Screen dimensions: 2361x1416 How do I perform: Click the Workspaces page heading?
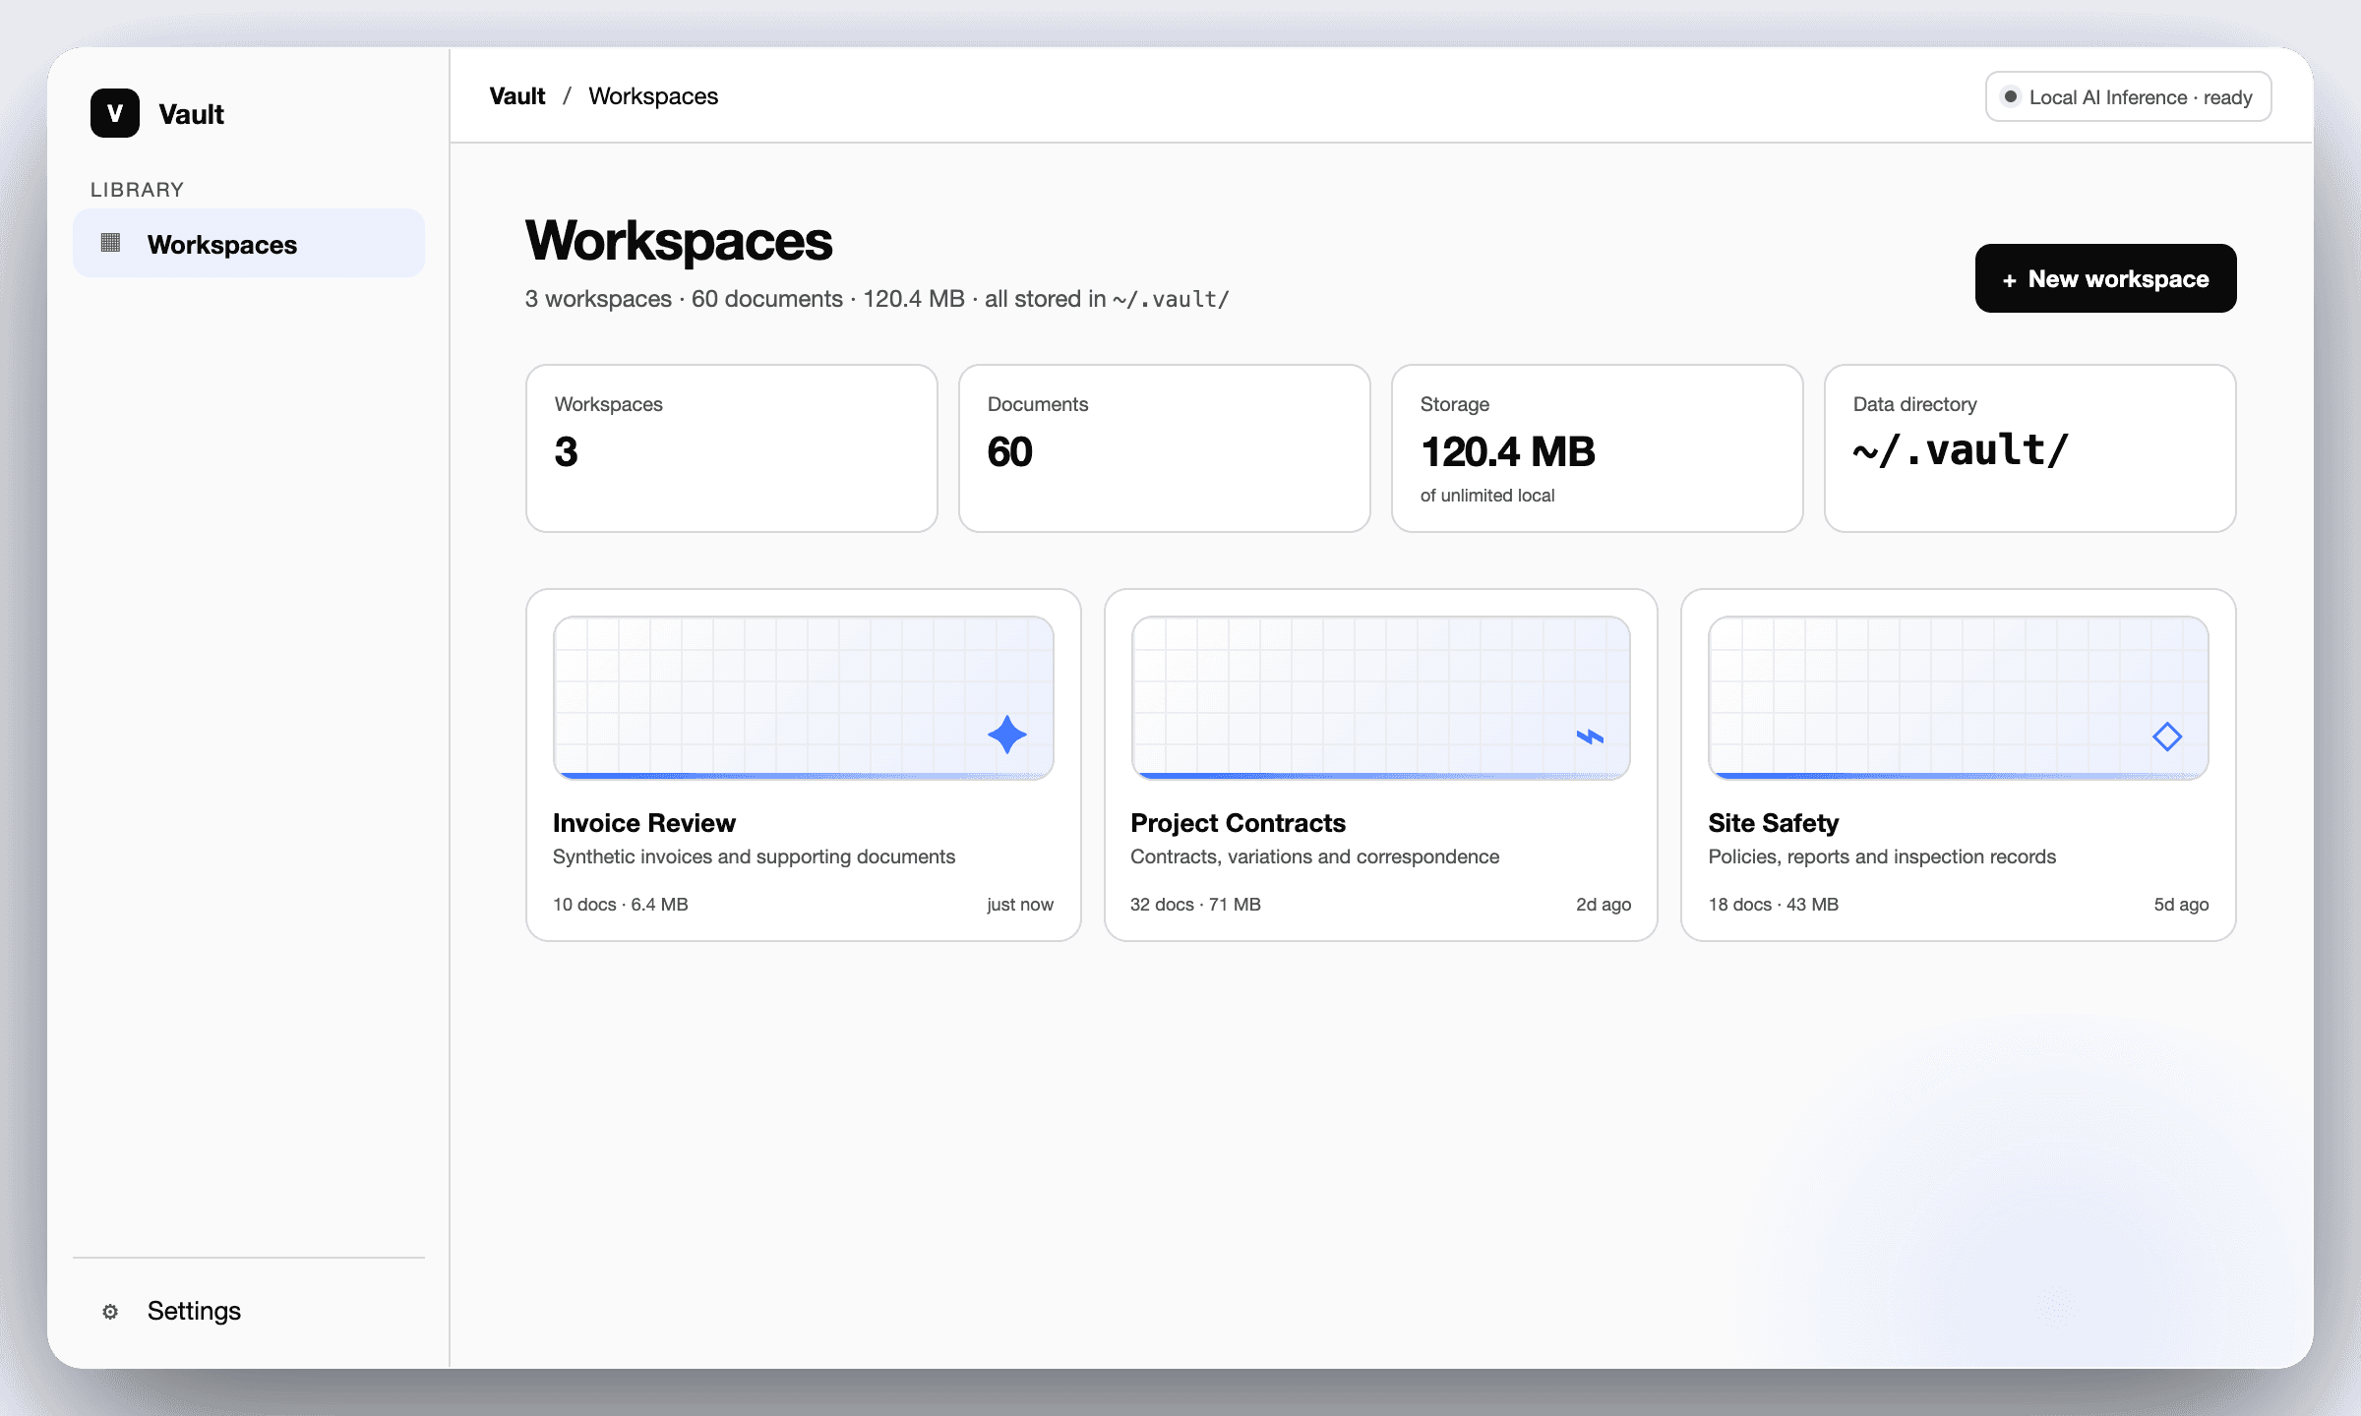[x=679, y=241]
